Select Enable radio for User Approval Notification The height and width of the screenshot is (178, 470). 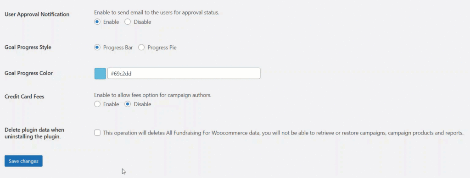coord(97,22)
